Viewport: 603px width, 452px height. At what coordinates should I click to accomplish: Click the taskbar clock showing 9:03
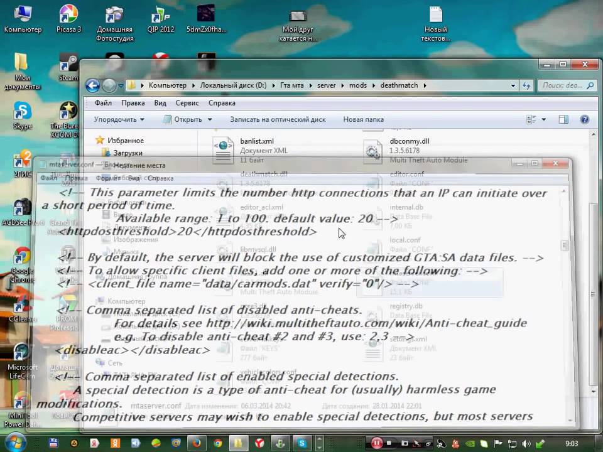(x=572, y=444)
